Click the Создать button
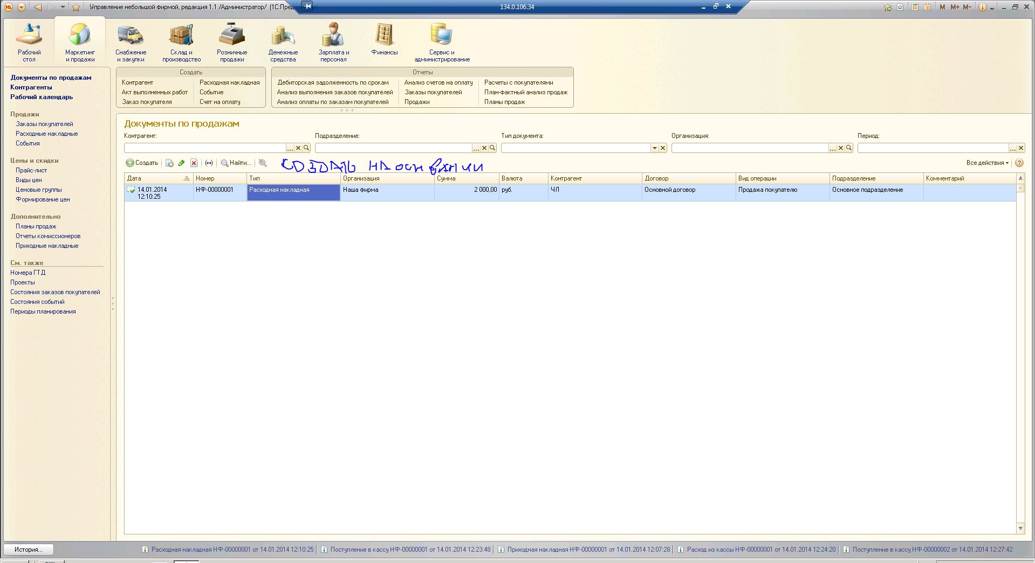Viewport: 1035px width, 563px height. point(142,163)
